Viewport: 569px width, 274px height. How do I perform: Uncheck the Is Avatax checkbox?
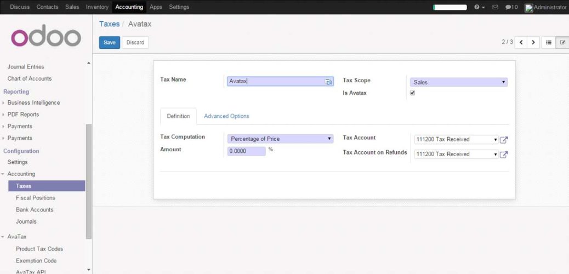click(412, 93)
